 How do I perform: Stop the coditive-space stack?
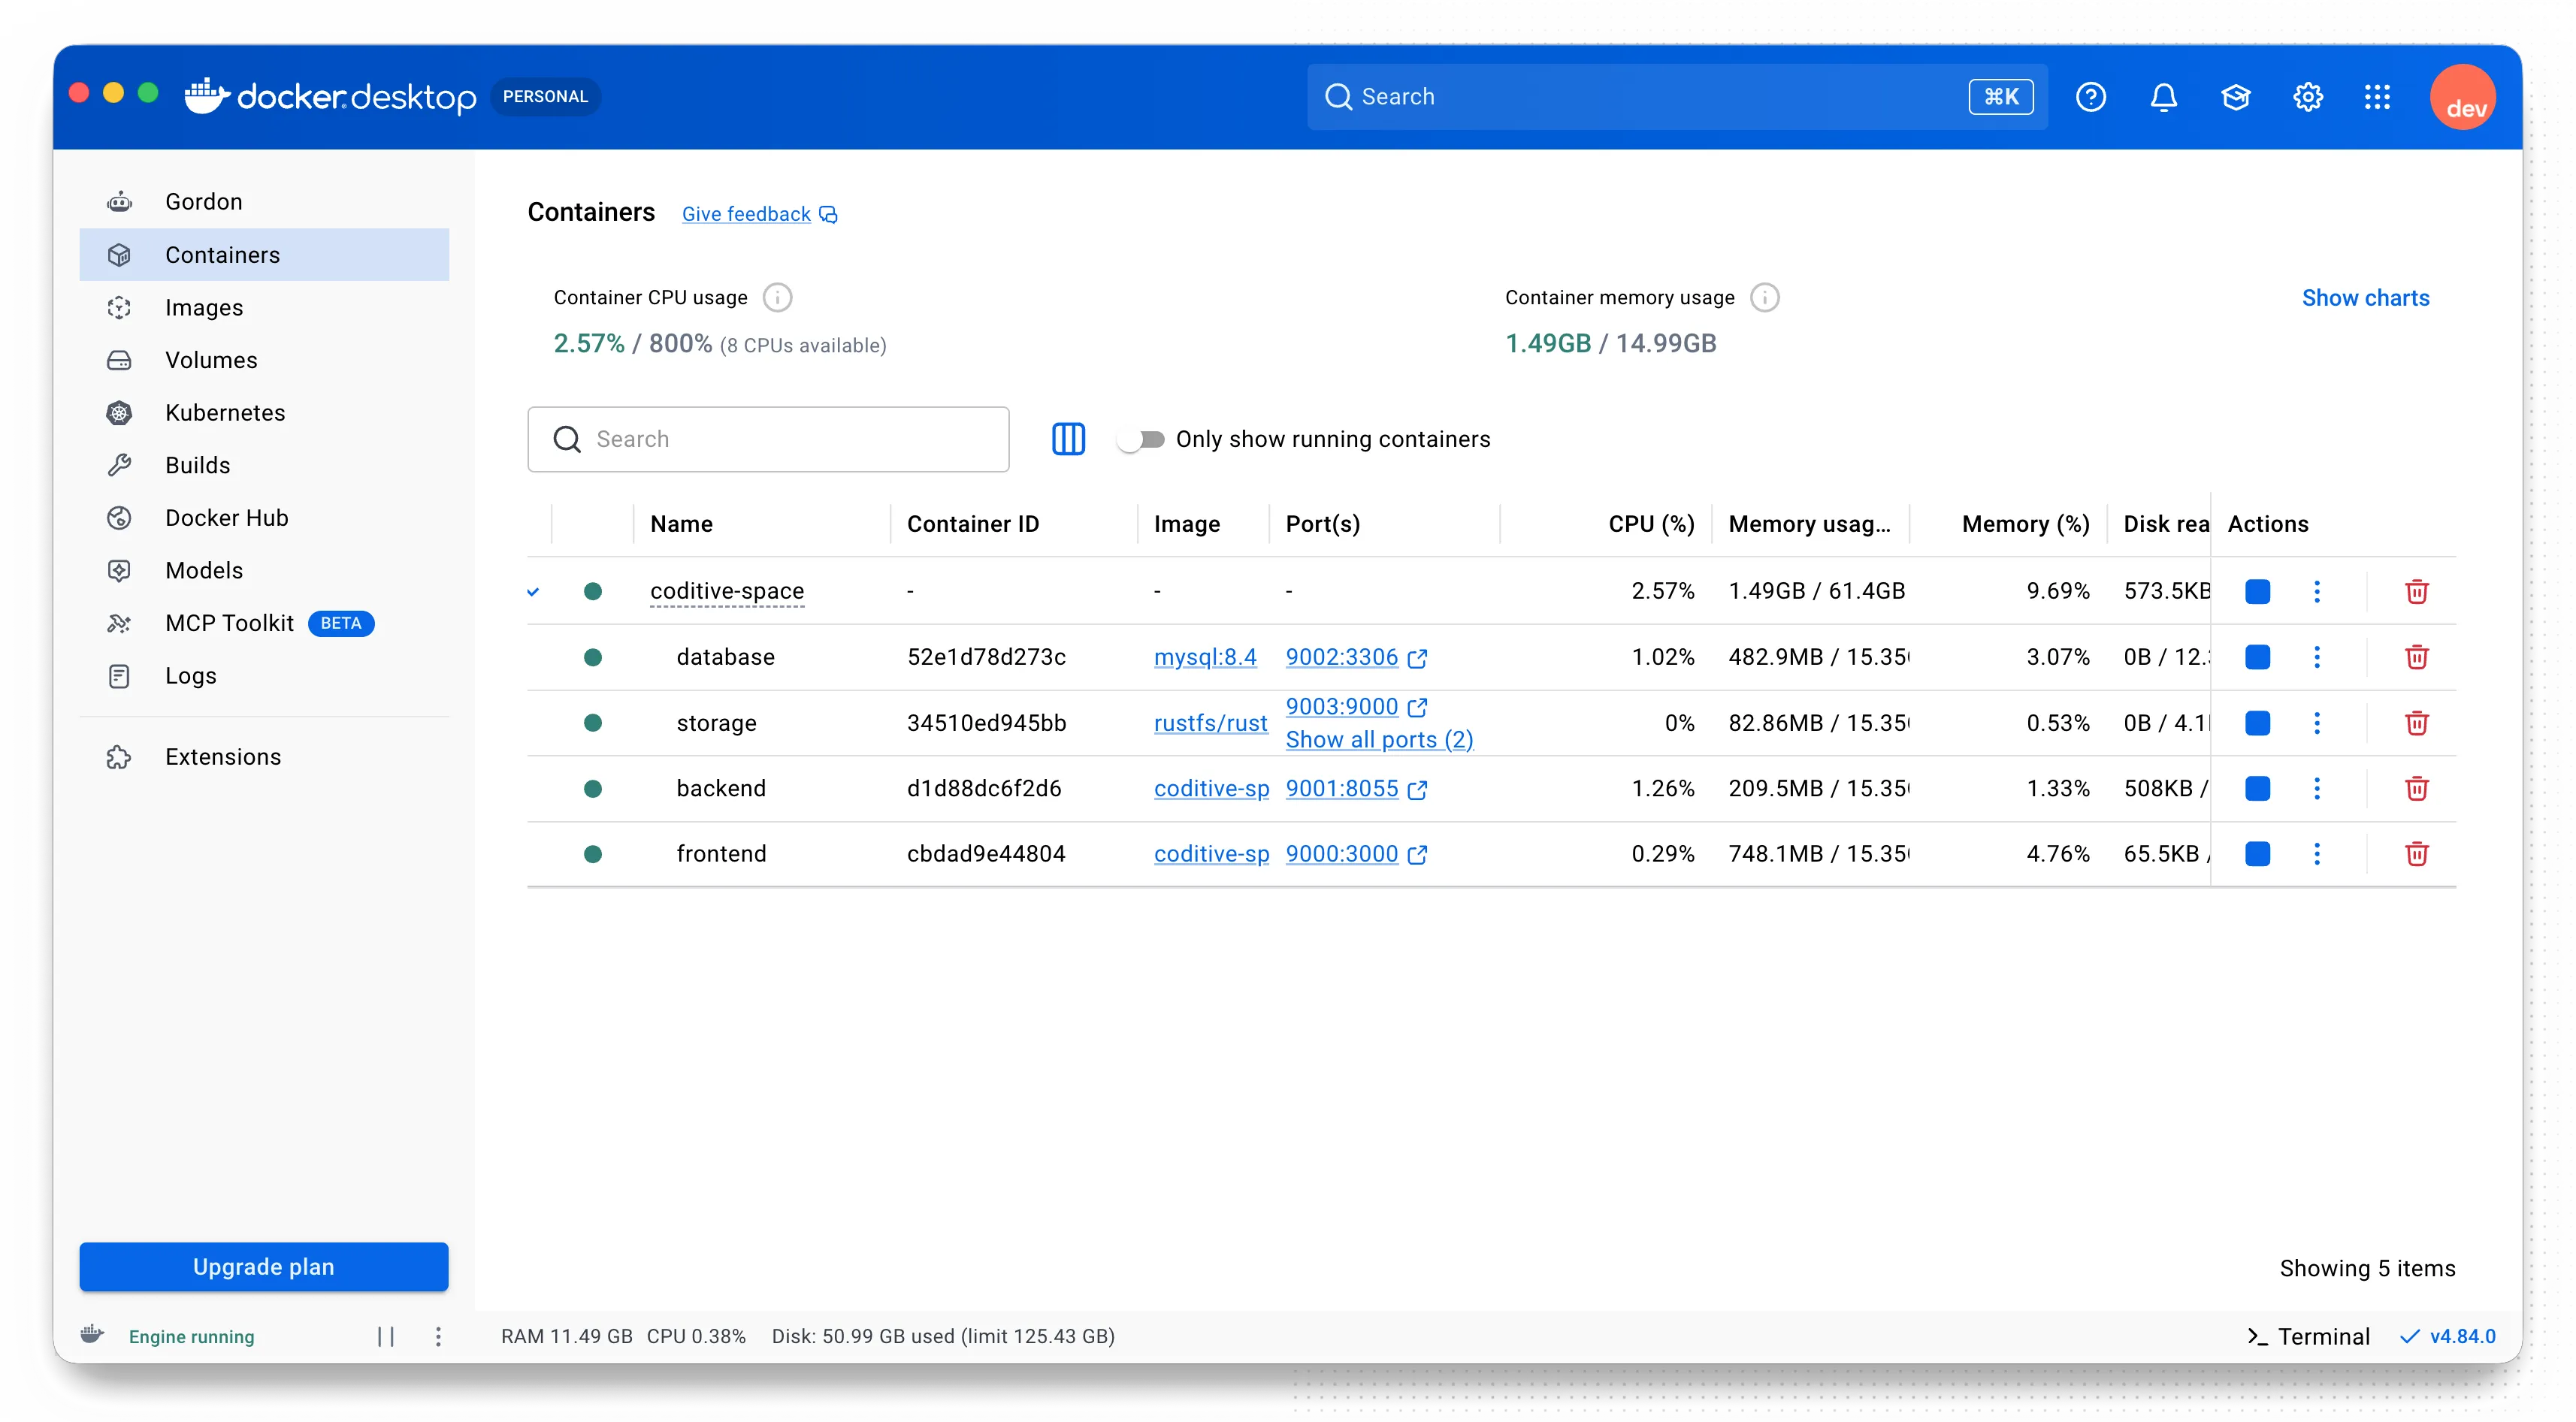(2257, 590)
